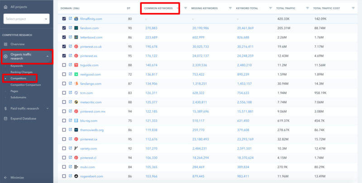This screenshot has width=362, height=183.
Task: Click metacritic.com traffic cost 7.06M
Action: (320, 102)
